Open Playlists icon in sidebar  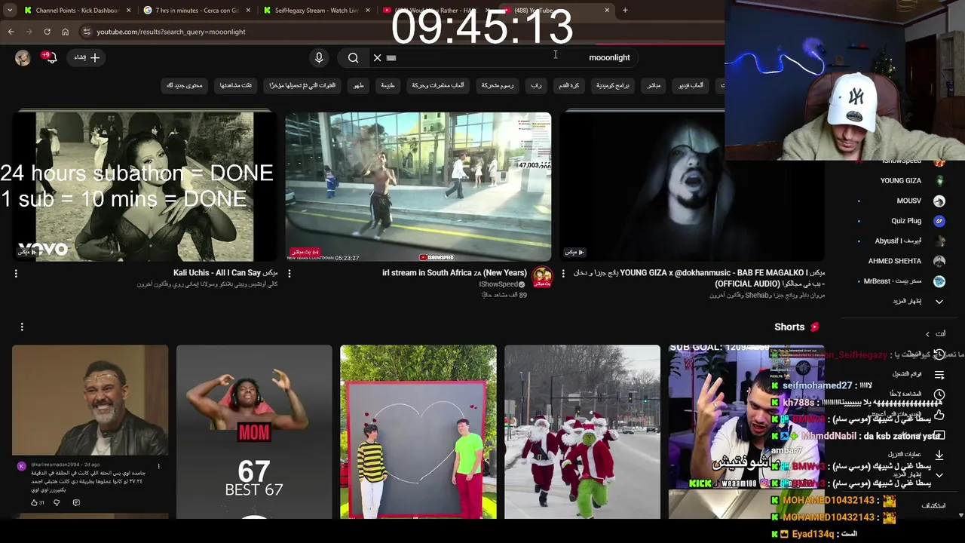tap(939, 375)
